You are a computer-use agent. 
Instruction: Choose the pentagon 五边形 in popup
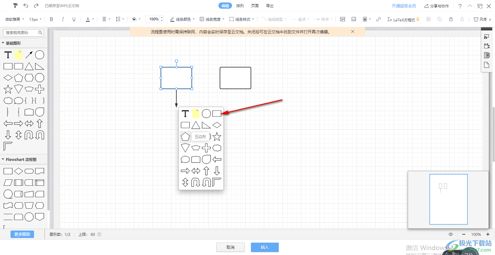(x=185, y=136)
